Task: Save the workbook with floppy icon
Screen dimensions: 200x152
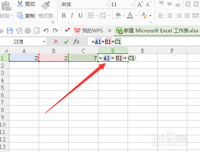Action: 10,31
